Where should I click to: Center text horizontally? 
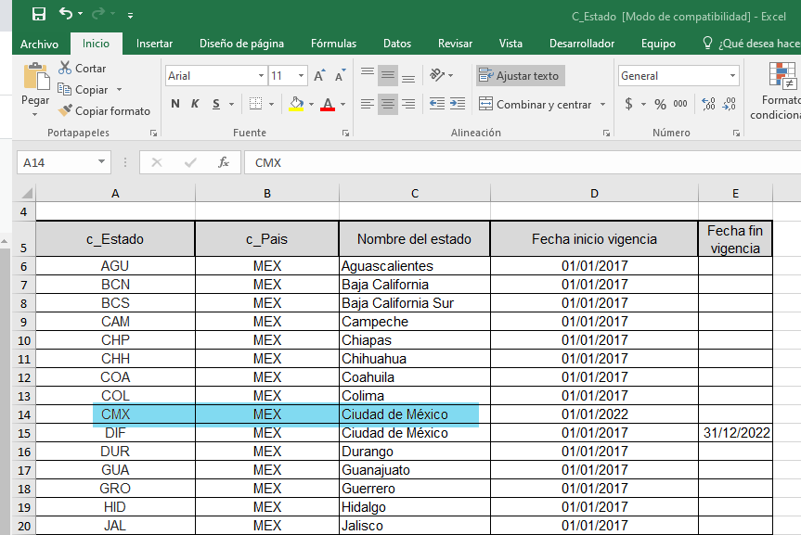click(388, 104)
